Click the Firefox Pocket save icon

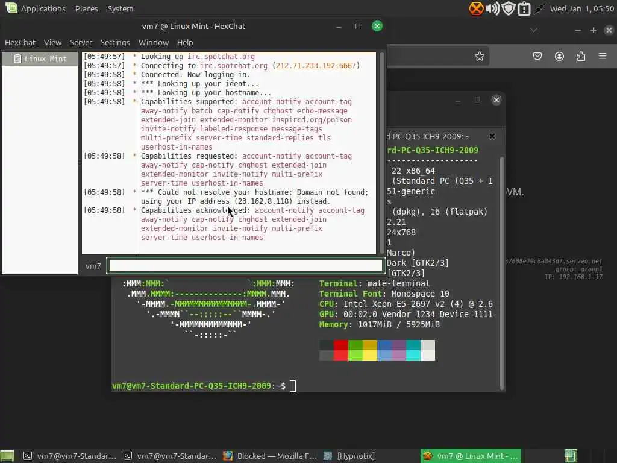point(537,56)
